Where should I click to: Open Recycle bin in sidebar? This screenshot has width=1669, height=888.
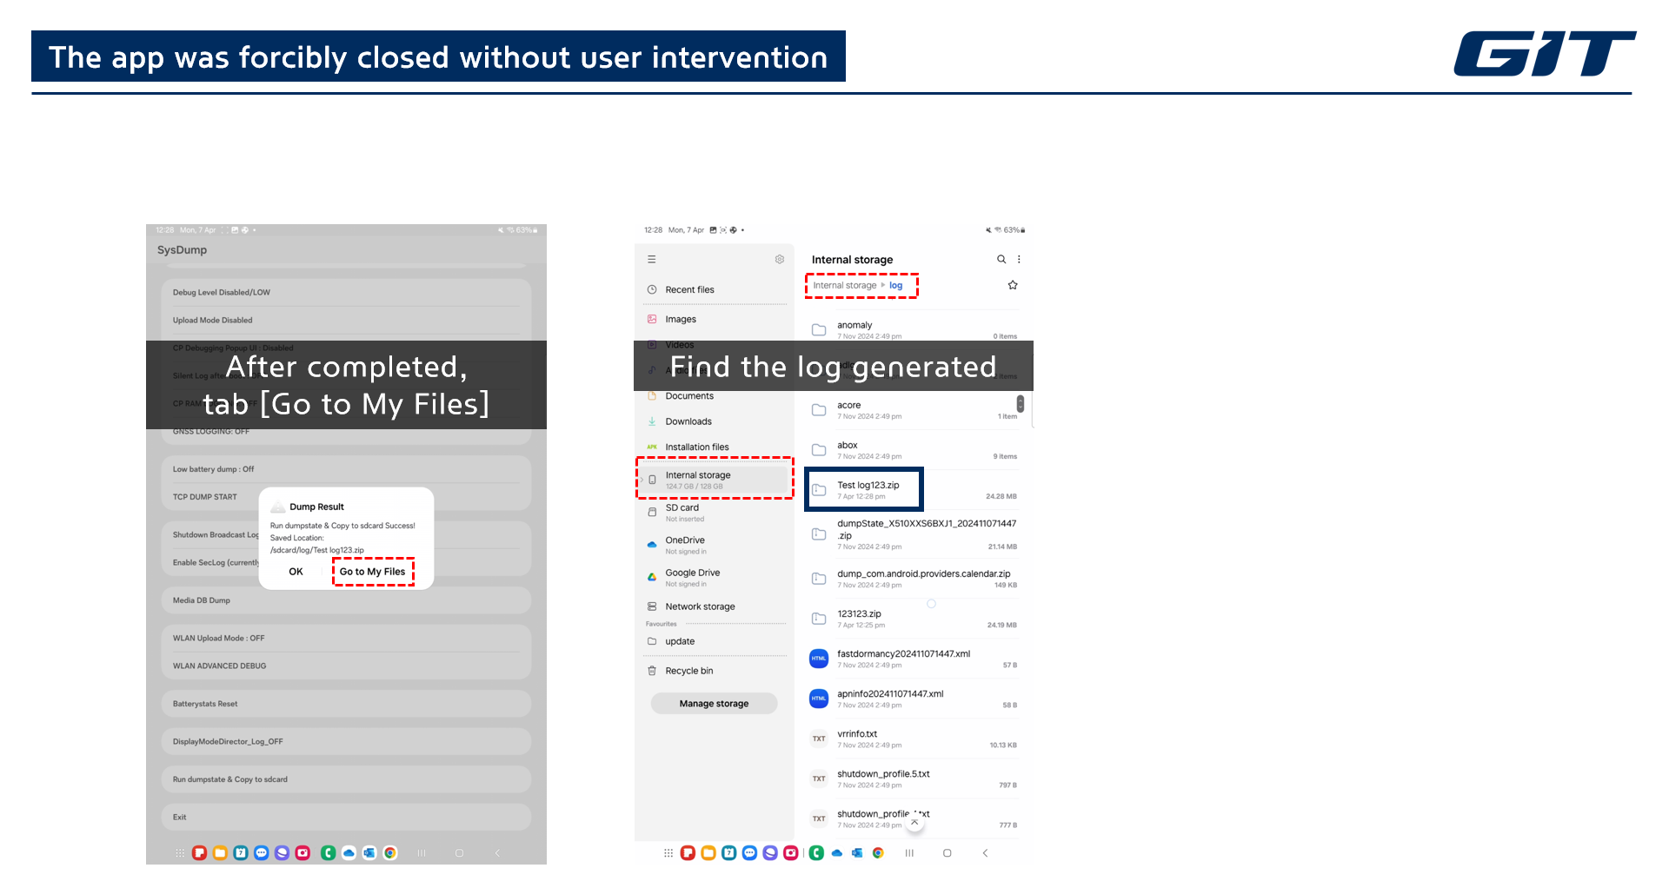715,671
